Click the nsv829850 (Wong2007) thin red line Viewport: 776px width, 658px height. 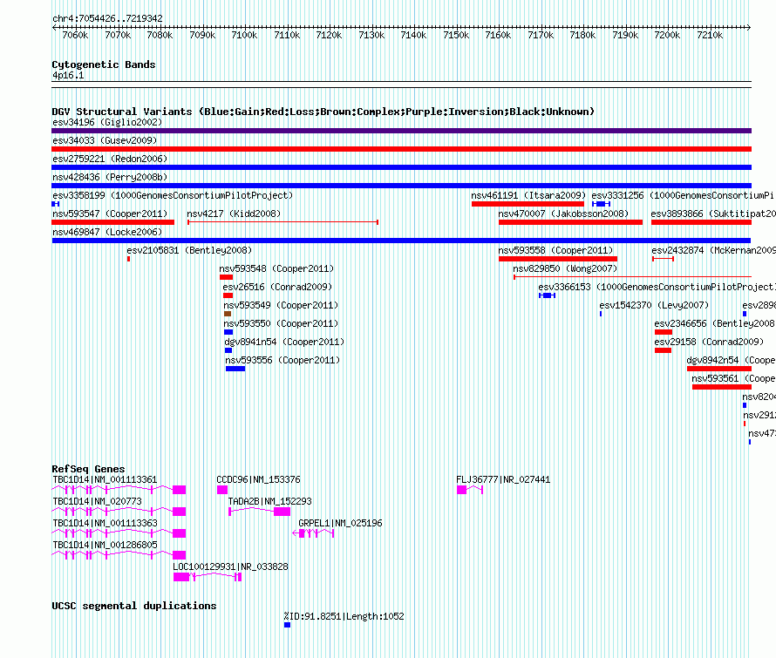632,277
